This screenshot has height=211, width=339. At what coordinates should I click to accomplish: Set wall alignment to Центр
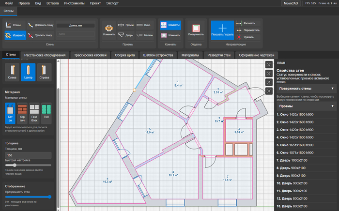tap(28, 72)
